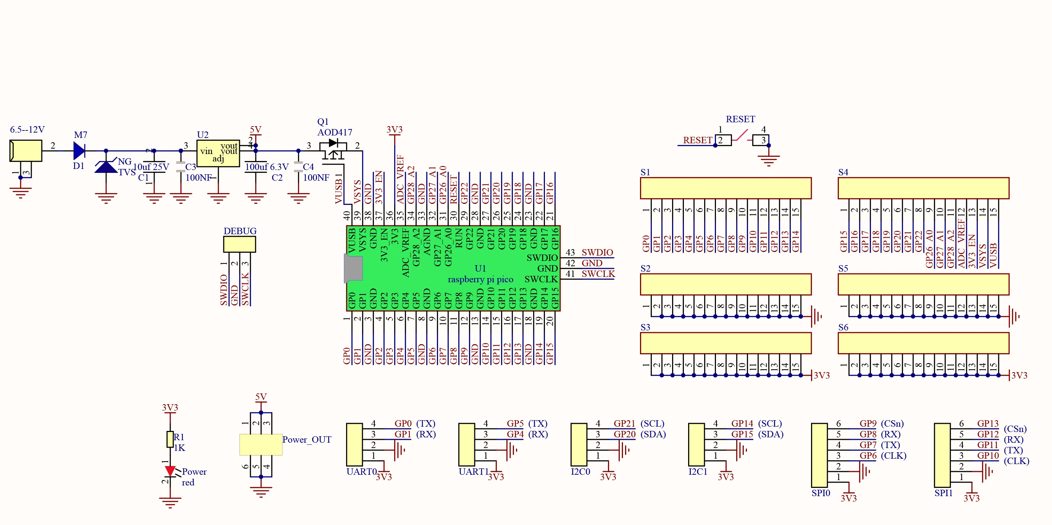Click the GP14 net label on I2C1
1052x525 pixels.
(742, 423)
